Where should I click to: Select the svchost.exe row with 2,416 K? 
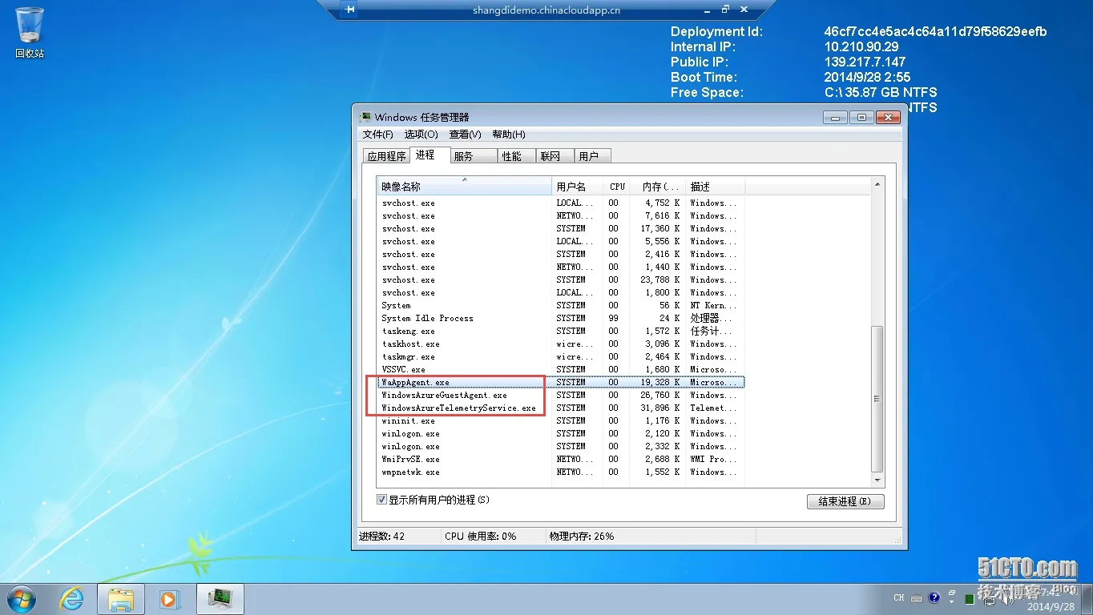tap(561, 254)
